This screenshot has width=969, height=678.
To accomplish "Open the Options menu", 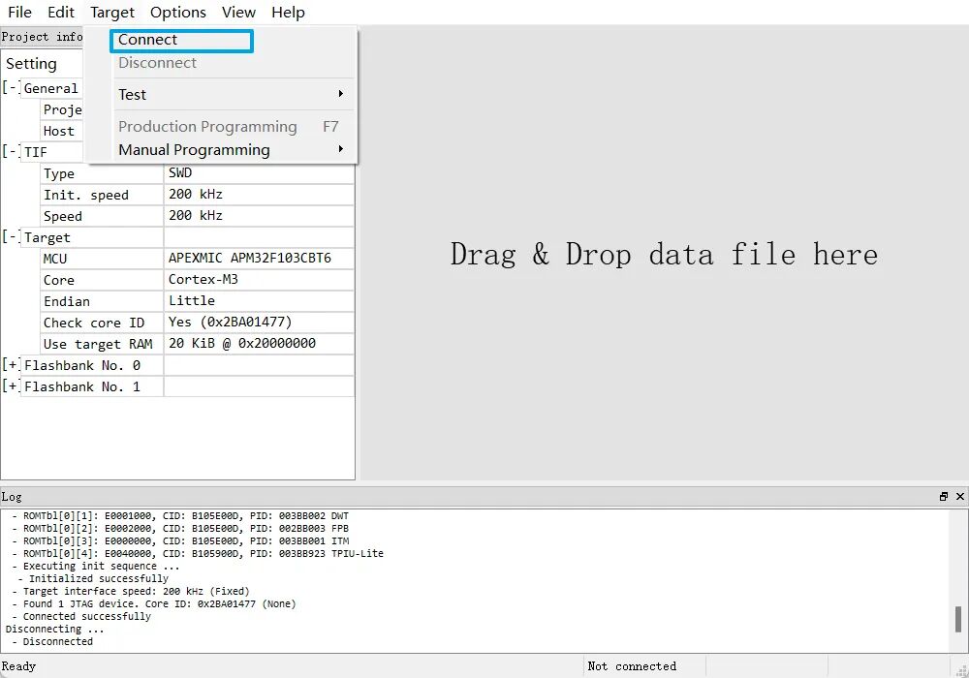I will coord(177,13).
